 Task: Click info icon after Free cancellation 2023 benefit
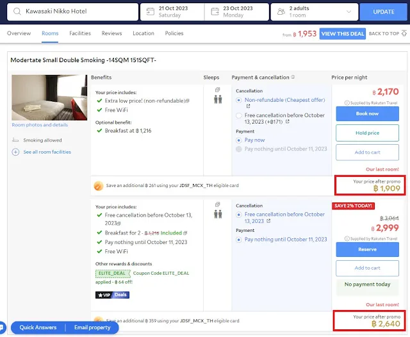pos(119,224)
